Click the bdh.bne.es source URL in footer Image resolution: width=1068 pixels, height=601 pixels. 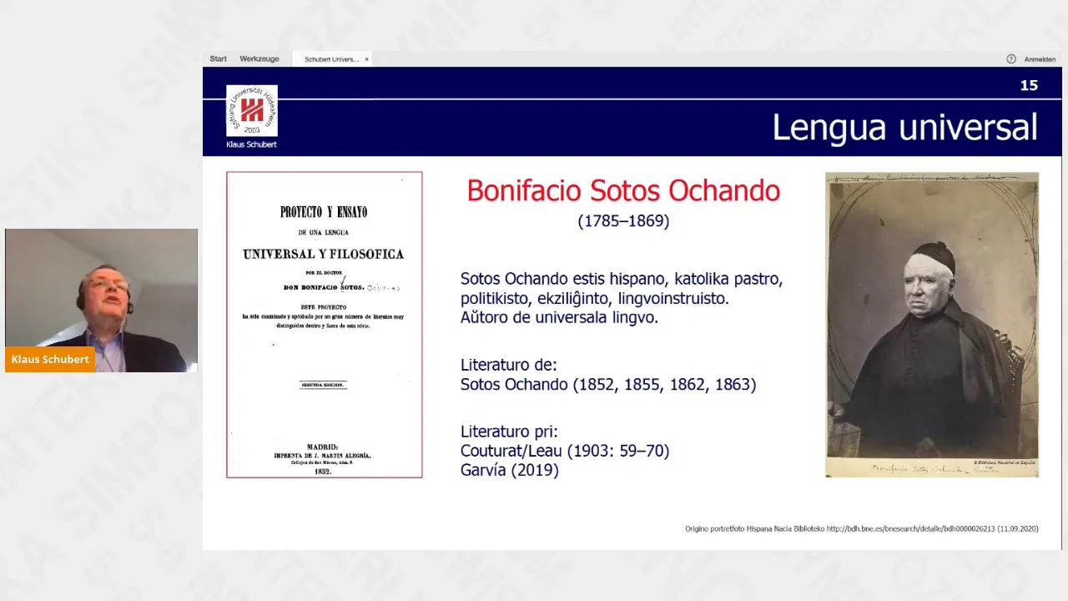[x=910, y=528]
